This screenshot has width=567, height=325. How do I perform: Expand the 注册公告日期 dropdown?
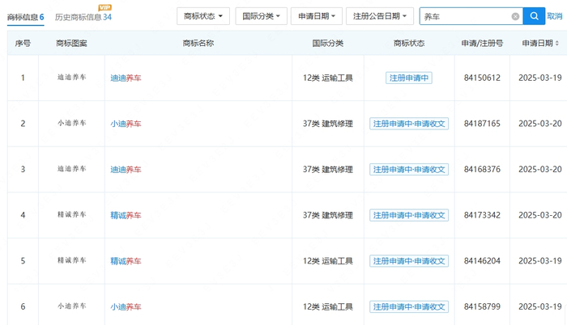tap(379, 16)
